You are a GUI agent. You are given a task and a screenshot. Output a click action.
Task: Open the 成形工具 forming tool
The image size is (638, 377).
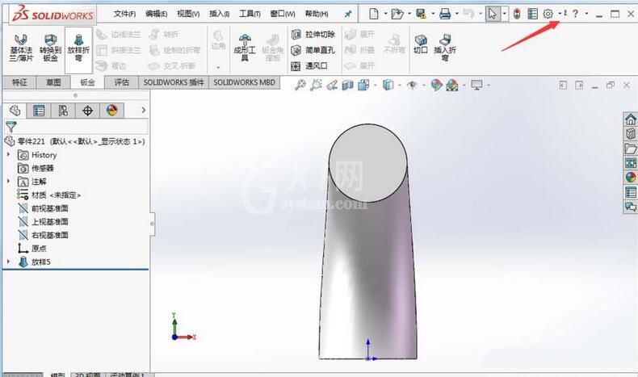245,48
